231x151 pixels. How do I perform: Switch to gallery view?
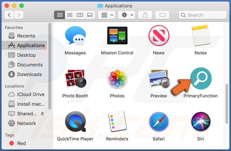(90, 15)
